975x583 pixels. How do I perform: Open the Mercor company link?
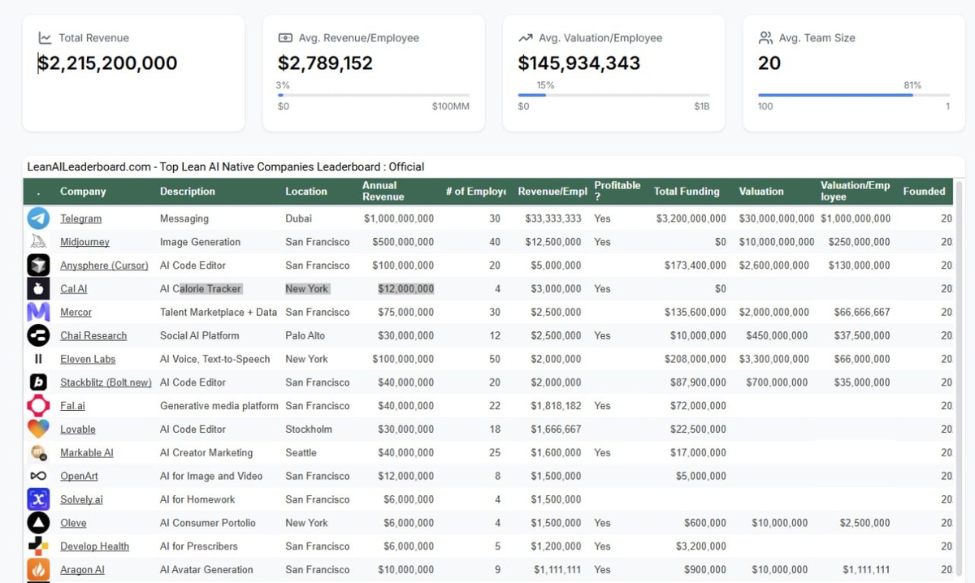pos(76,313)
